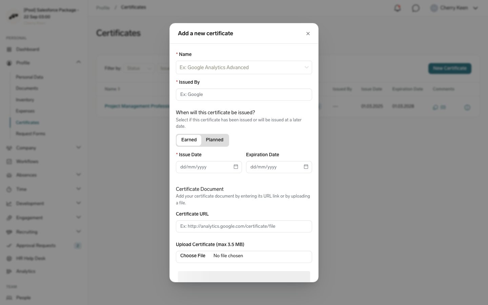This screenshot has height=305, width=488.
Task: Open the chat messages icon in the header
Action: coord(416,8)
